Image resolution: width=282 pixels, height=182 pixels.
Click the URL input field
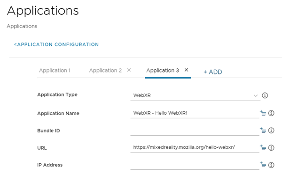coord(195,148)
